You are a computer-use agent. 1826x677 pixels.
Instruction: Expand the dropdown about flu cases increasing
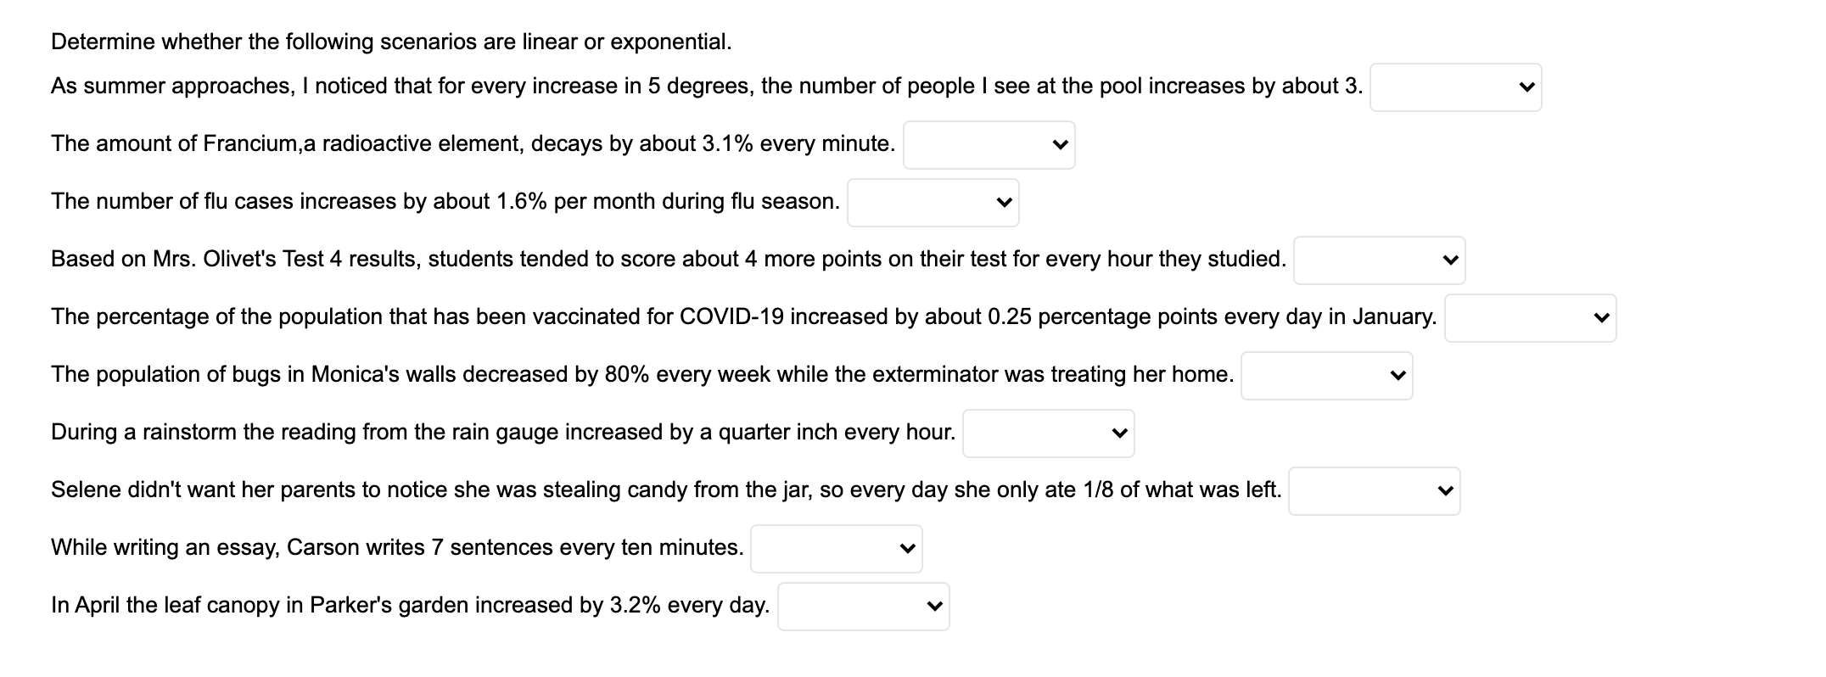tap(932, 203)
